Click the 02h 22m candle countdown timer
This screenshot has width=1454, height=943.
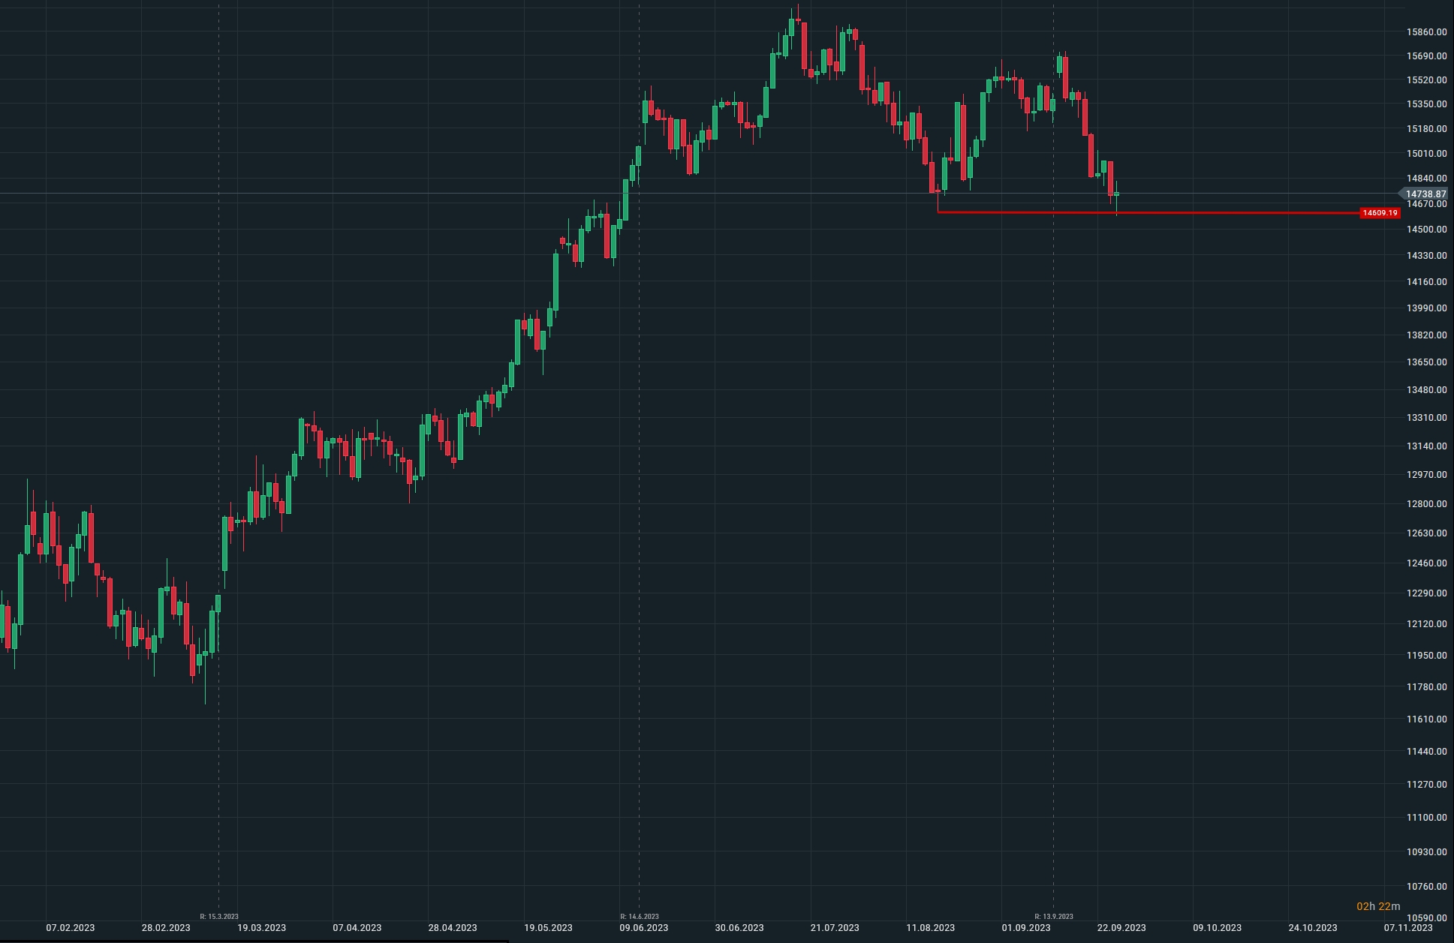1377,906
